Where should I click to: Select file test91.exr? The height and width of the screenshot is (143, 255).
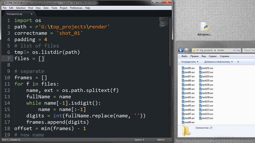(x=188, y=93)
